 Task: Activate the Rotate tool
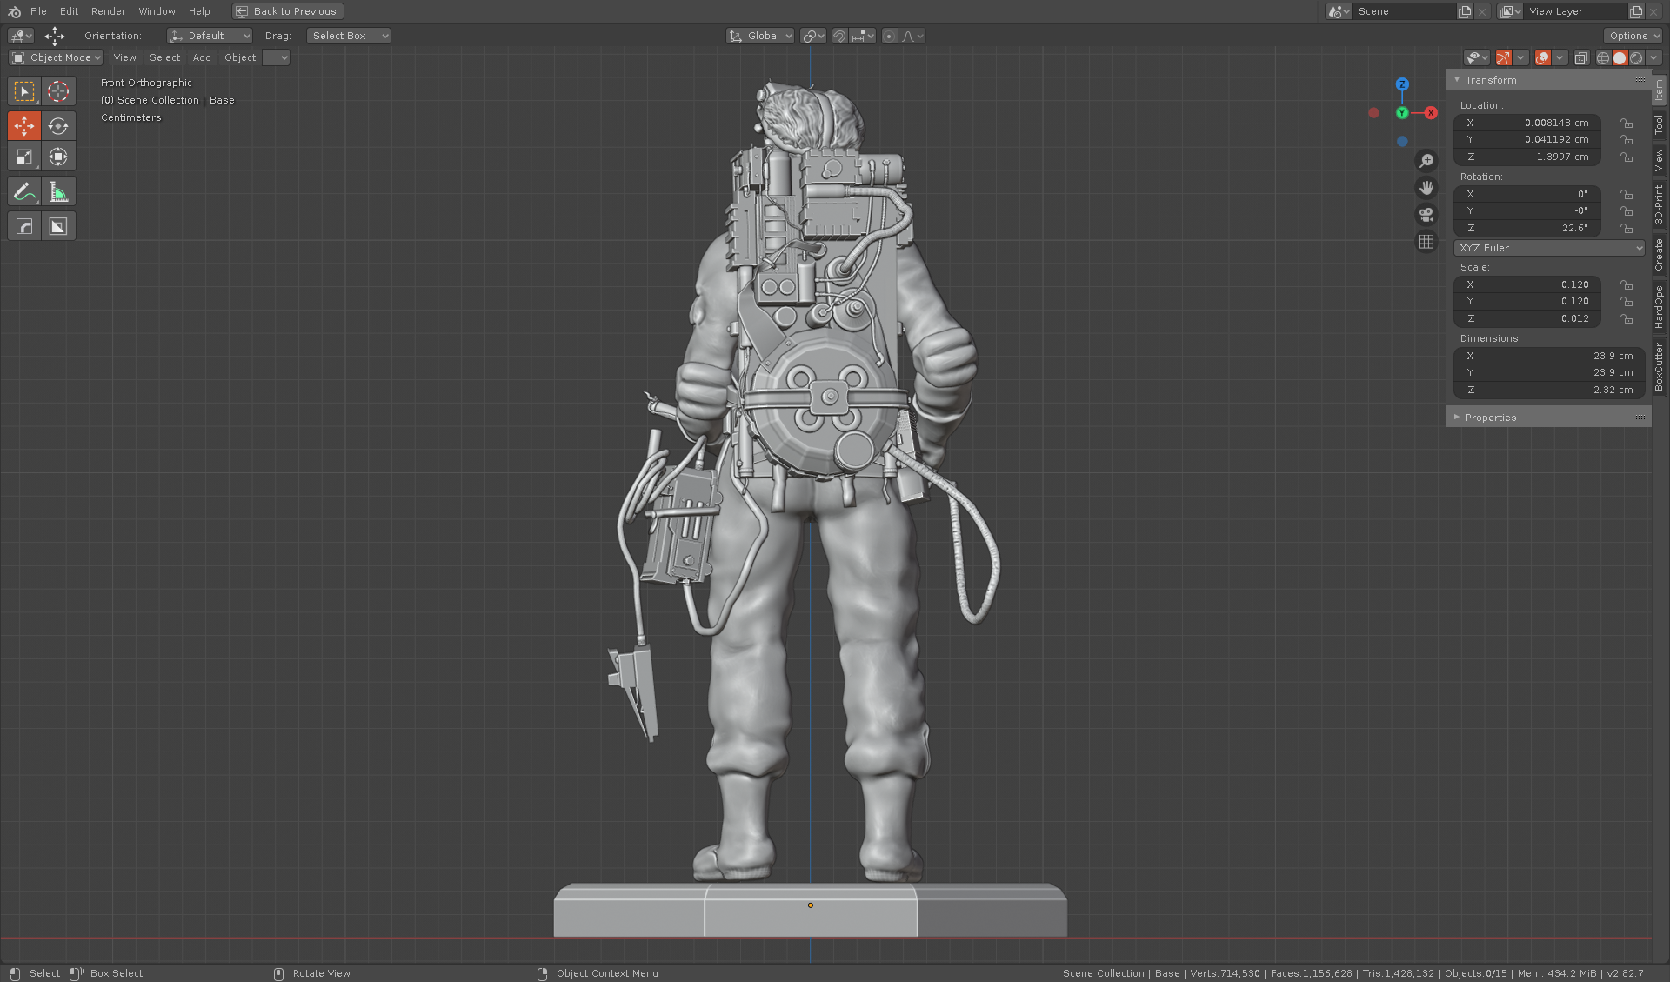[x=58, y=125]
